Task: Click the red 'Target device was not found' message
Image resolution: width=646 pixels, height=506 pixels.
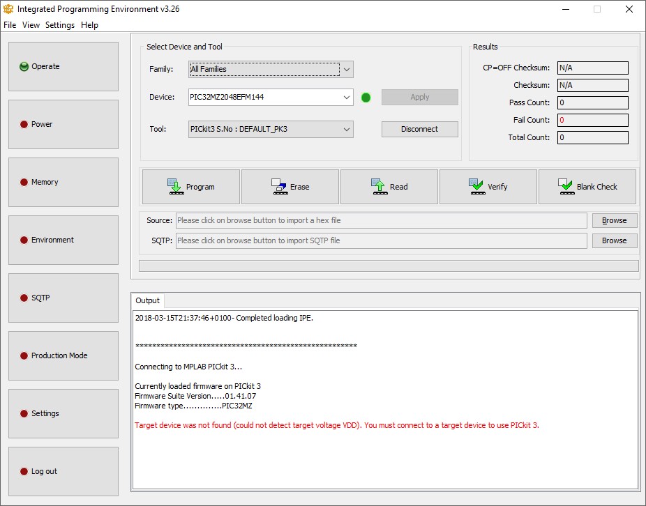Action: click(336, 425)
